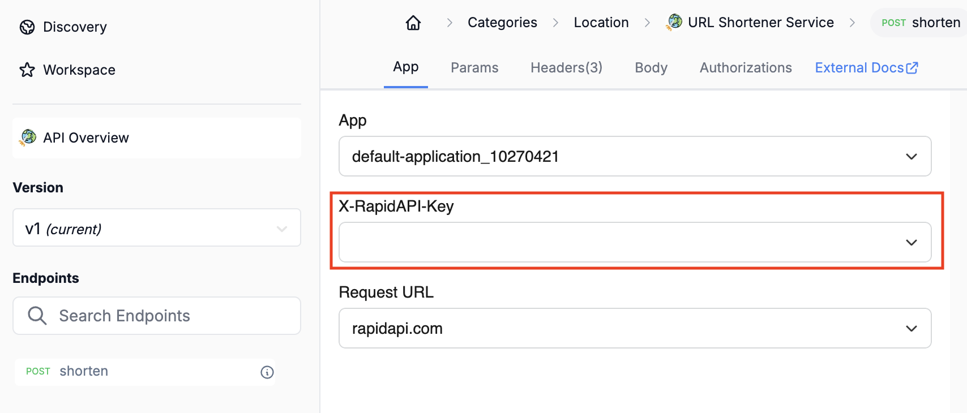
Task: Click the Endpoints heading text
Action: click(x=46, y=278)
